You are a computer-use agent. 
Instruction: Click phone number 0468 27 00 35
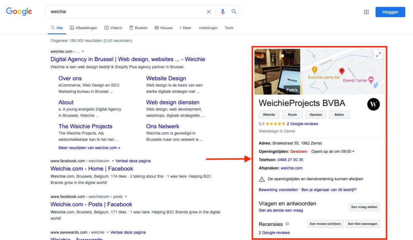coord(290,160)
